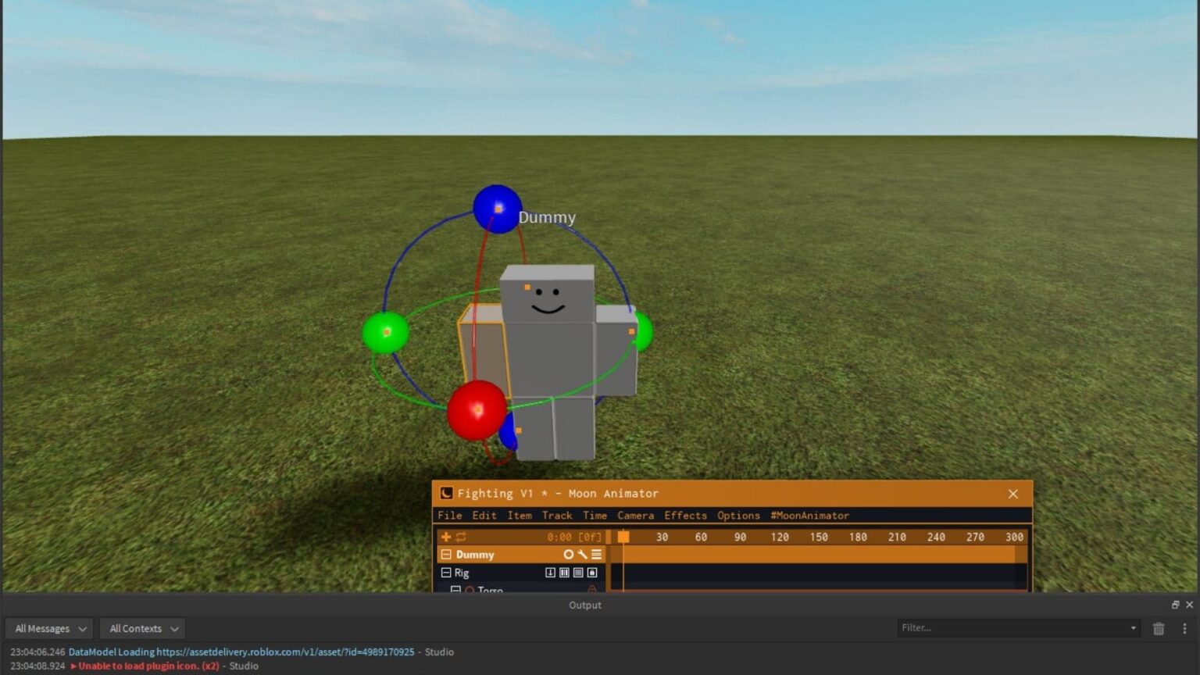Click the circle icon beside the Dummy wrench
The image size is (1200, 675).
[568, 555]
